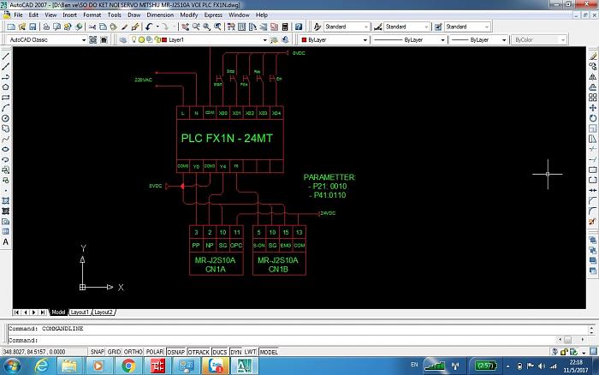Image resolution: width=599 pixels, height=375 pixels.
Task: Toggle ORTHO mode in status bar
Action: pyautogui.click(x=133, y=352)
